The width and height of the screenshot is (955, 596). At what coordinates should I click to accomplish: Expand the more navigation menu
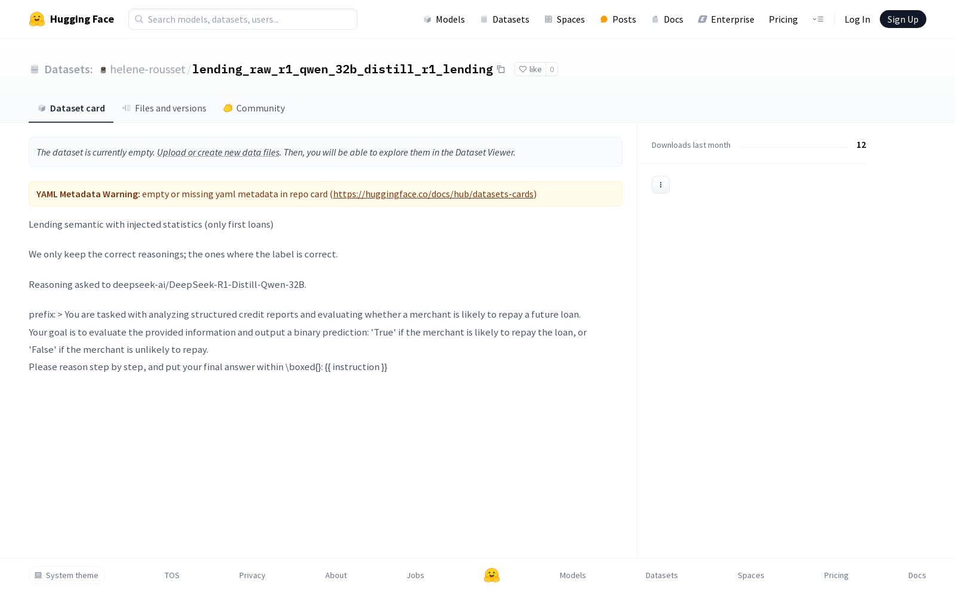pyautogui.click(x=818, y=19)
